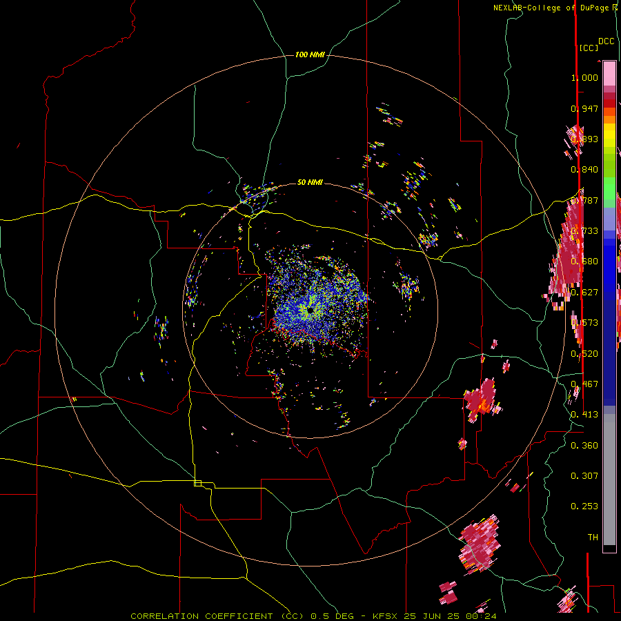Viewport: 621px width, 621px height.
Task: Click the 0.360 legend value
Action: (584, 446)
